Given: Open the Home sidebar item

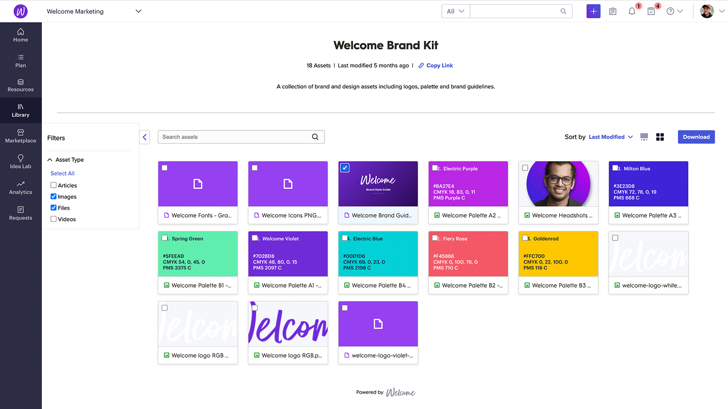Looking at the screenshot, I should [20, 35].
